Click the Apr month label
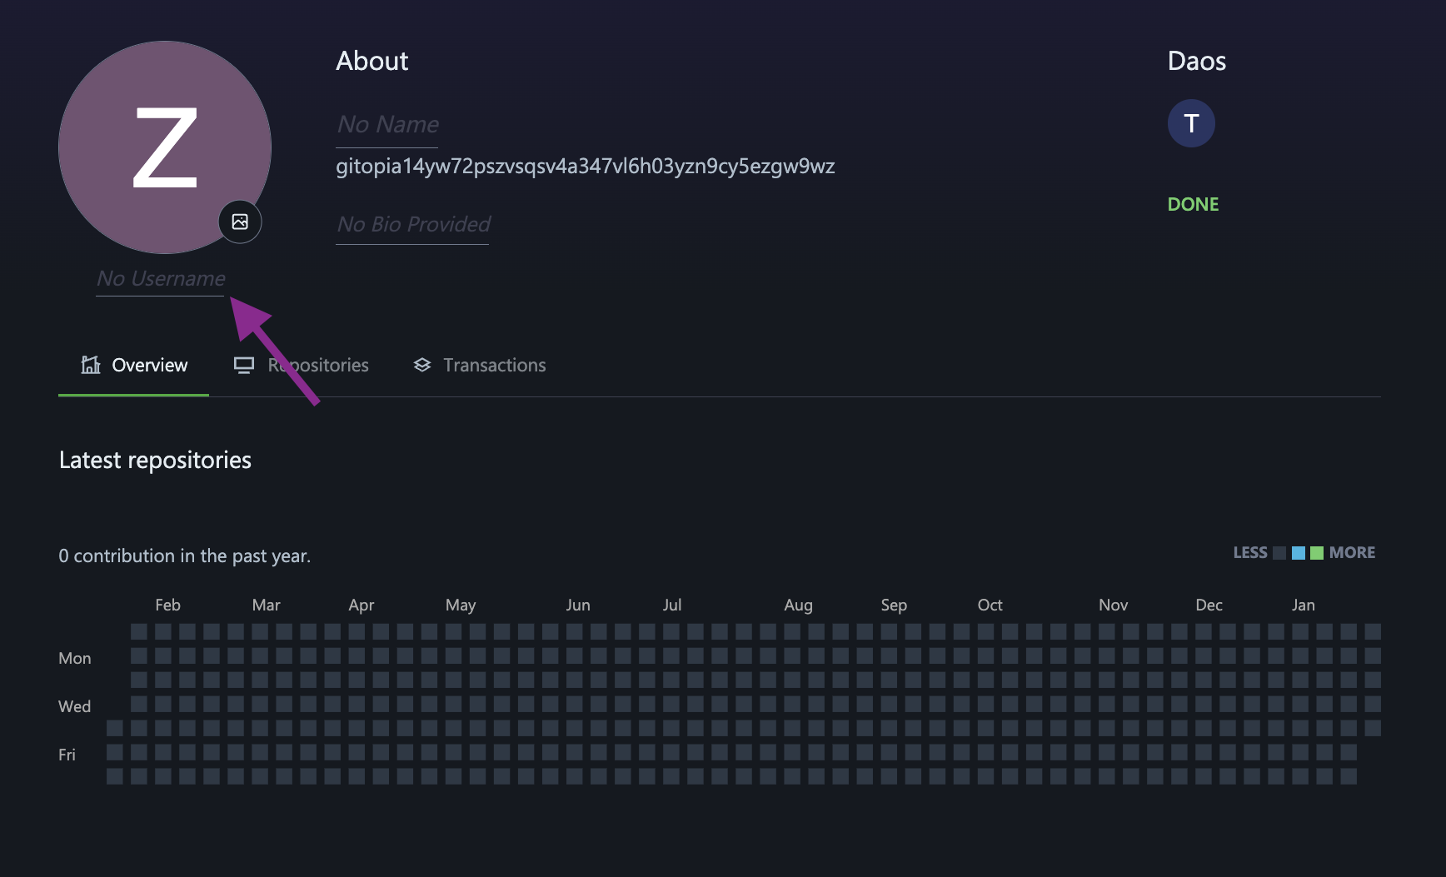Viewport: 1446px width, 877px height. coord(361,605)
